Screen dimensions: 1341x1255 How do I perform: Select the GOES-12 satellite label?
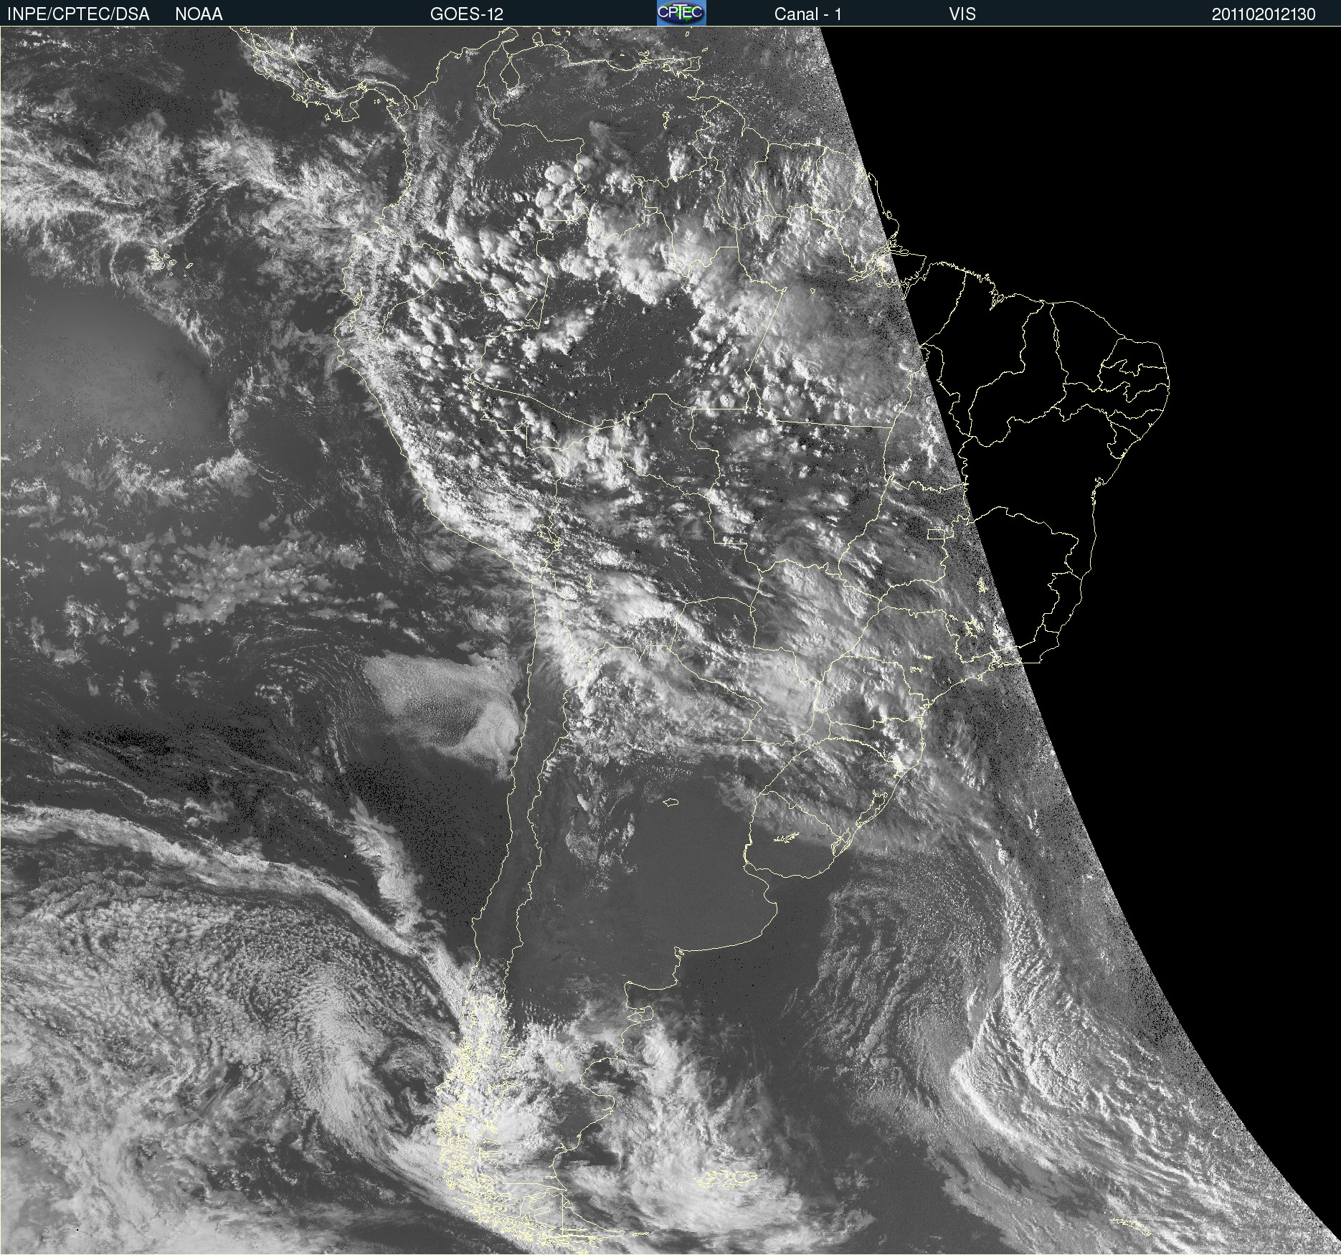click(x=467, y=14)
